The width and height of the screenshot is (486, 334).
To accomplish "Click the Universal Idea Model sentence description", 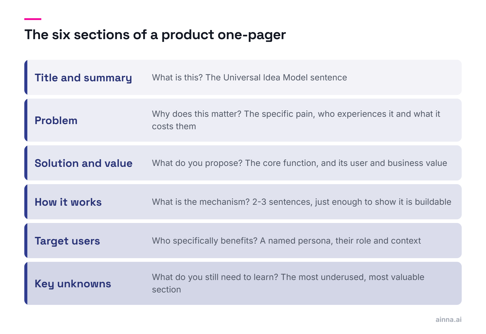I will (x=249, y=77).
